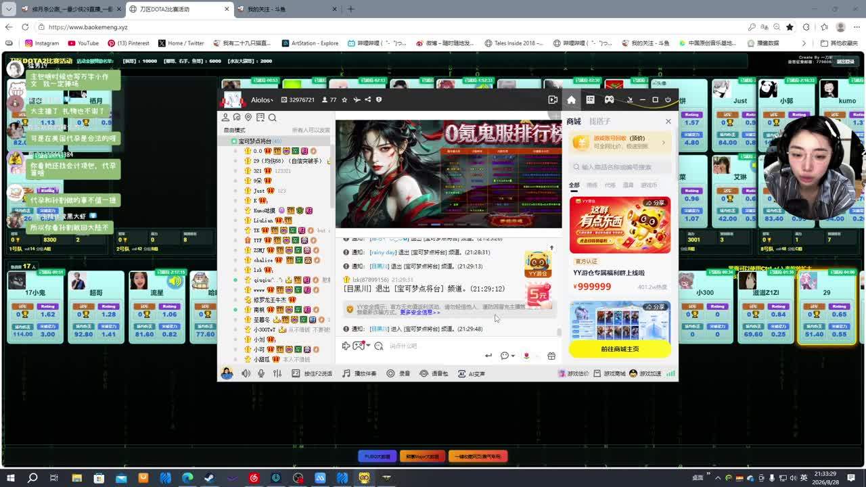Image resolution: width=866 pixels, height=487 pixels.
Task: Send a flower with the rose icon
Action: point(526,356)
